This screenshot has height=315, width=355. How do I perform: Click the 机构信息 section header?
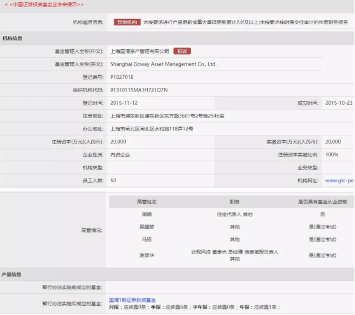pos(12,39)
